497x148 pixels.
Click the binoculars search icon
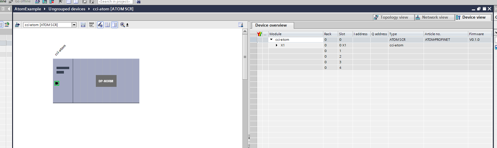tap(138, 1)
